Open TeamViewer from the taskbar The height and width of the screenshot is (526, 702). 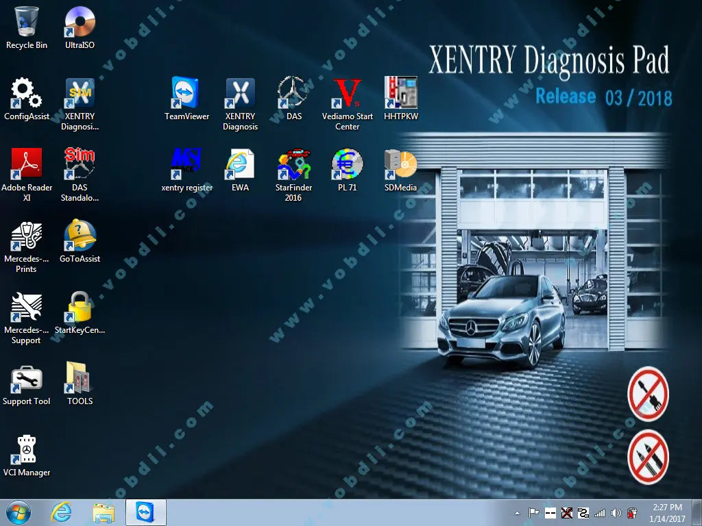145,512
